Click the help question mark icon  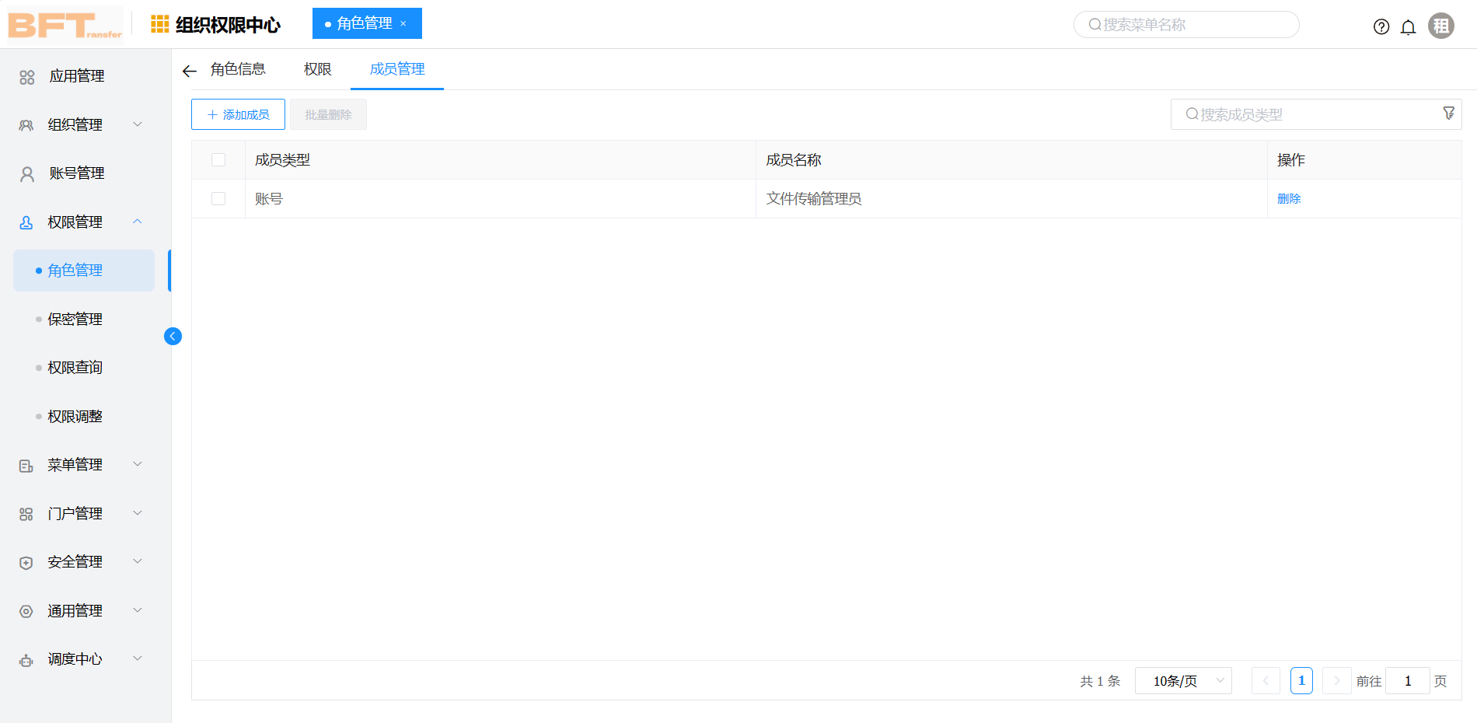click(1381, 26)
